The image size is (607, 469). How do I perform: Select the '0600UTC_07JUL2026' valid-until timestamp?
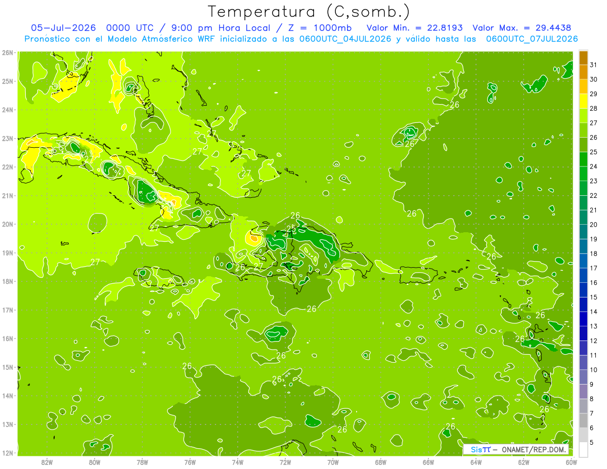(532, 39)
